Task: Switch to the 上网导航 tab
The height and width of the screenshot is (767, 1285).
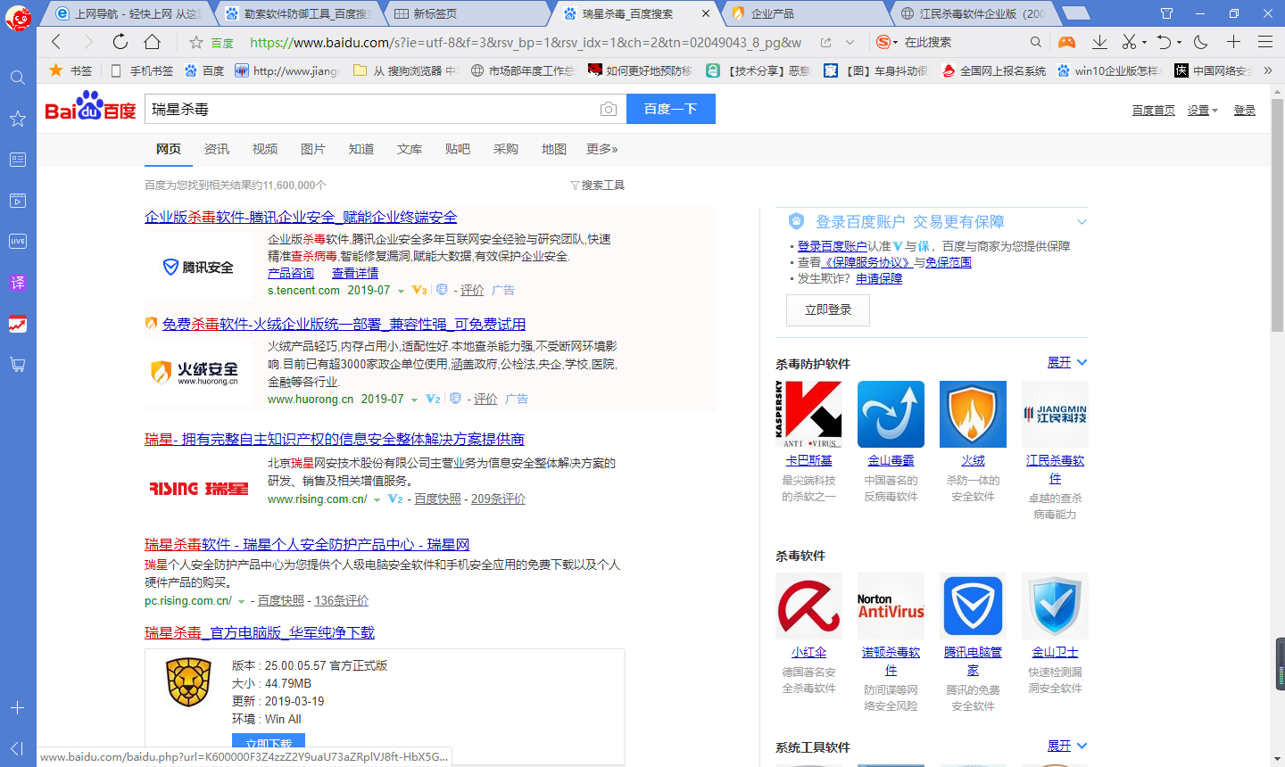Action: pos(127,13)
